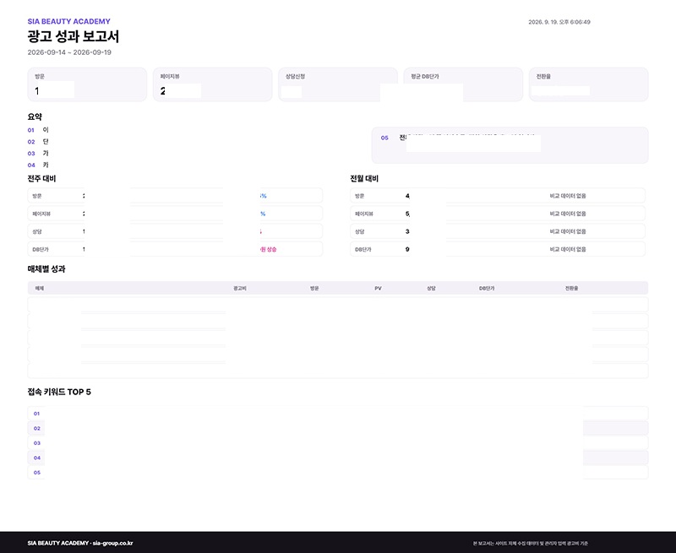
Task: Click the footer note starting 본 보고서는
Action: pyautogui.click(x=531, y=544)
